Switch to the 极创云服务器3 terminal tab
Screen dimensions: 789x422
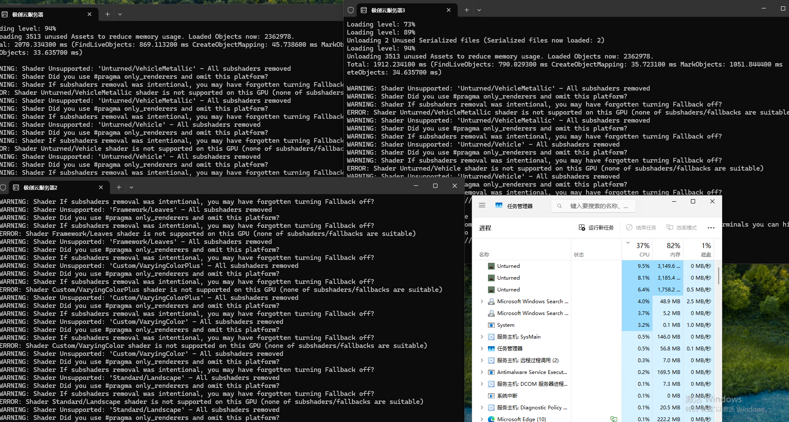point(407,10)
